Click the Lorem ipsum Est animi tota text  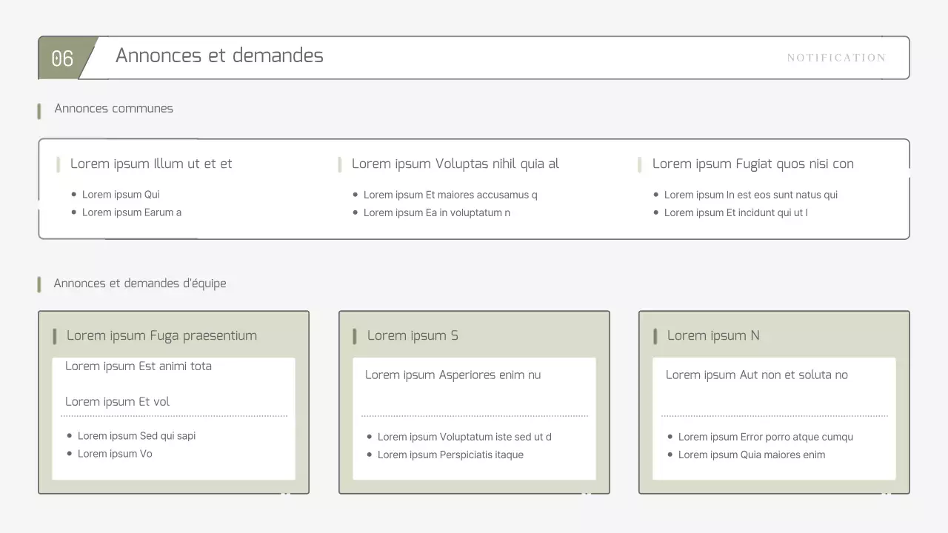pyautogui.click(x=138, y=366)
